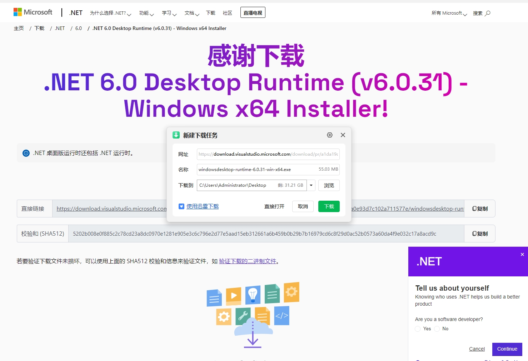Copy the 直接链接 with 复制 button

480,209
